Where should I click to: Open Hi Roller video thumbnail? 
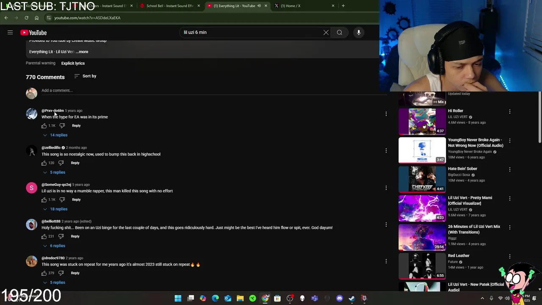click(x=422, y=121)
